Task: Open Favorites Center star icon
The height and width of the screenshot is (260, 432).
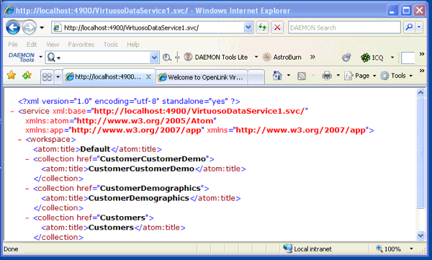Action: 12,76
